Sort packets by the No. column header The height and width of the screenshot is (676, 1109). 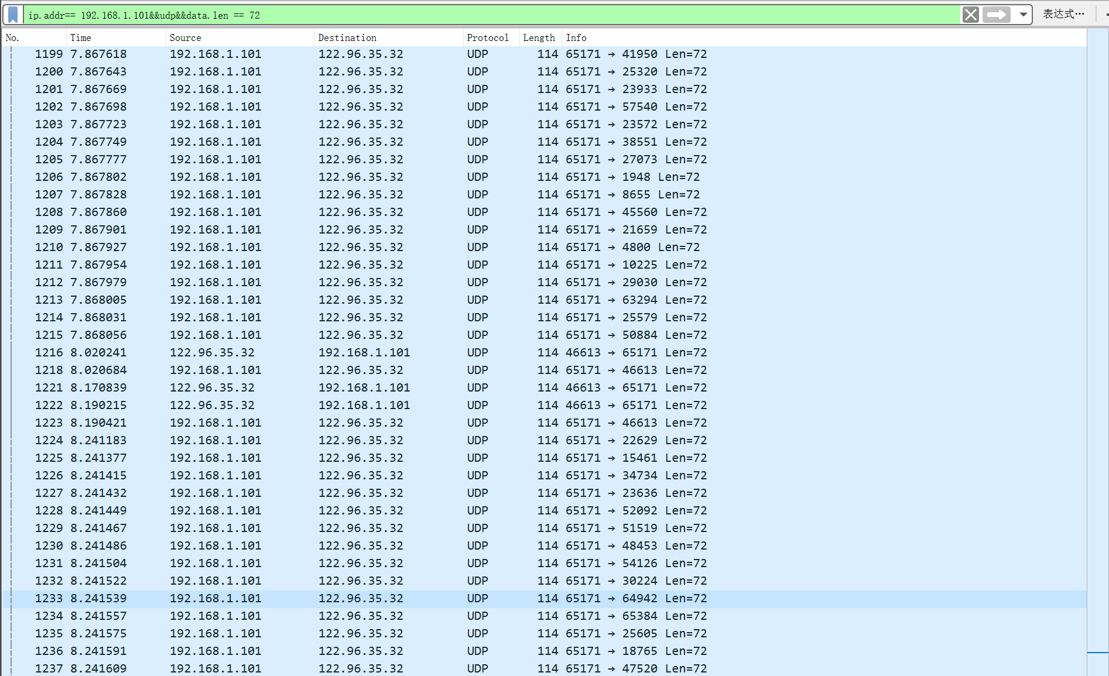(x=35, y=37)
